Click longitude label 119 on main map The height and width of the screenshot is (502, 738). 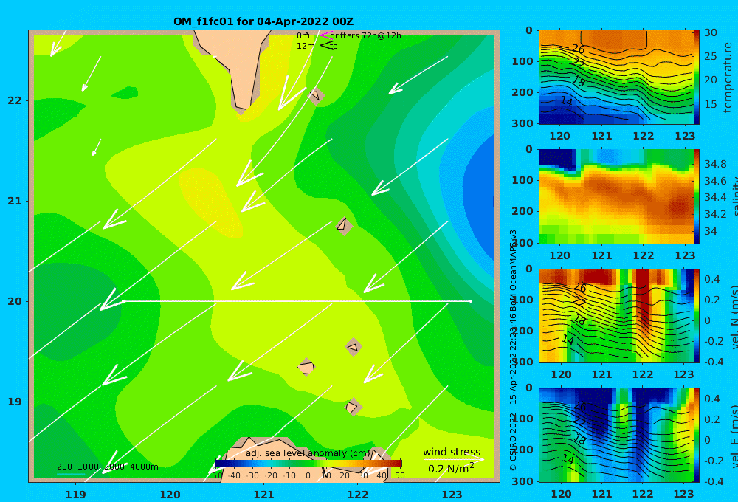[x=76, y=495]
